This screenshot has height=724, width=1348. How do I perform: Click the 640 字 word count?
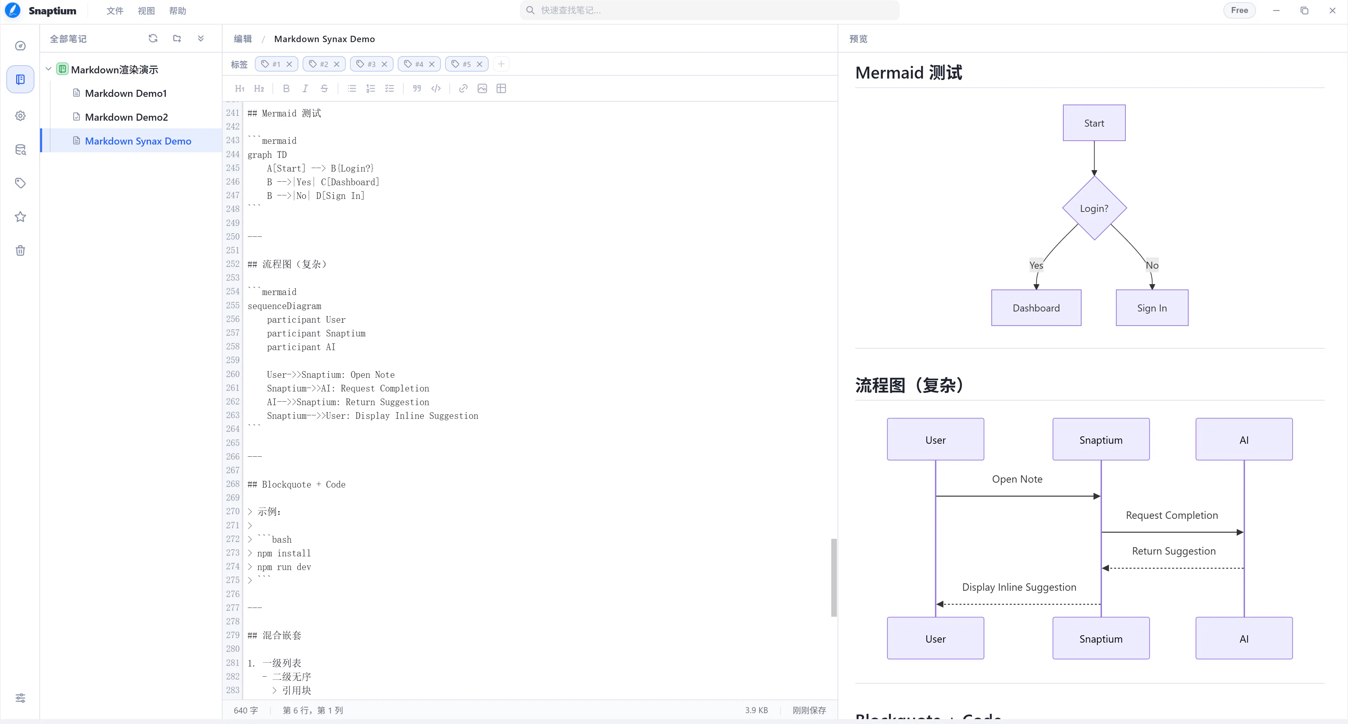[x=246, y=710]
